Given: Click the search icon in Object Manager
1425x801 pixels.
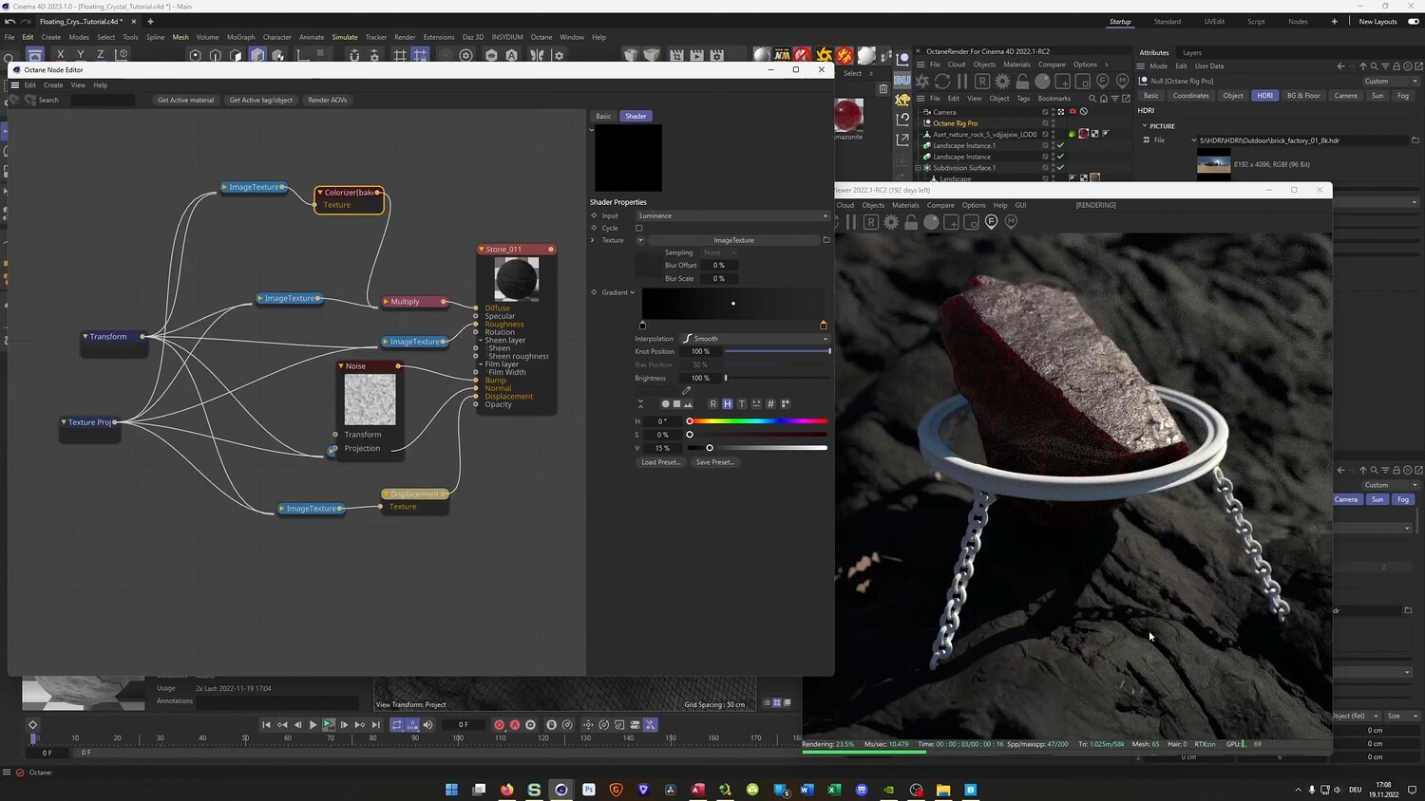Looking at the screenshot, I should click(1092, 98).
